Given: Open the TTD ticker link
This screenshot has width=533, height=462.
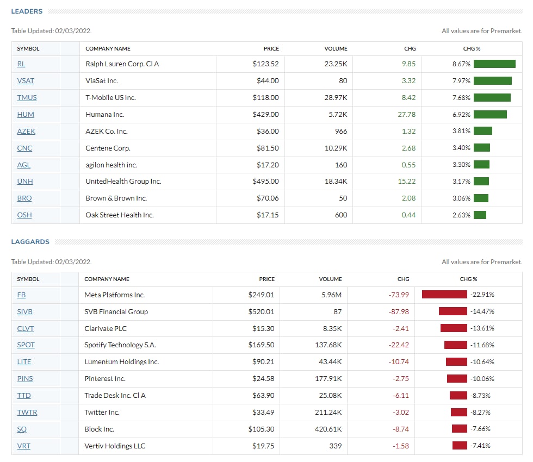Looking at the screenshot, I should 24,396.
